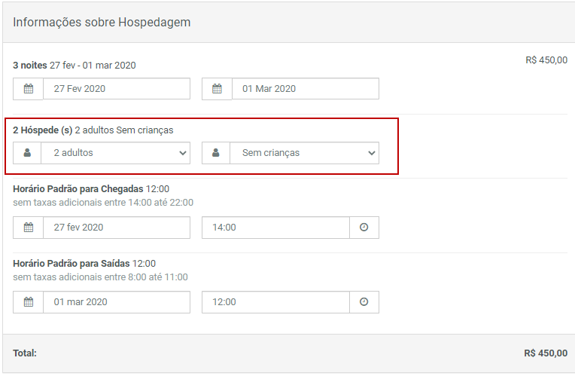Expand the 'Sem crianças' dropdown
This screenshot has width=575, height=376.
pos(304,153)
